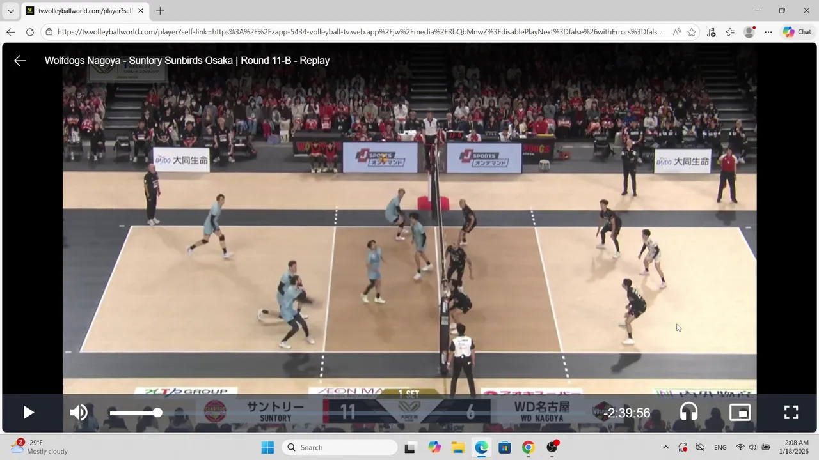
Task: Open the browser extensions media icon
Action: [711, 32]
